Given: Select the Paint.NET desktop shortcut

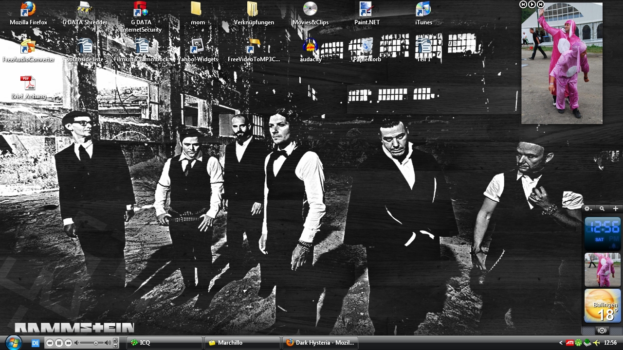Looking at the screenshot, I should (x=367, y=14).
